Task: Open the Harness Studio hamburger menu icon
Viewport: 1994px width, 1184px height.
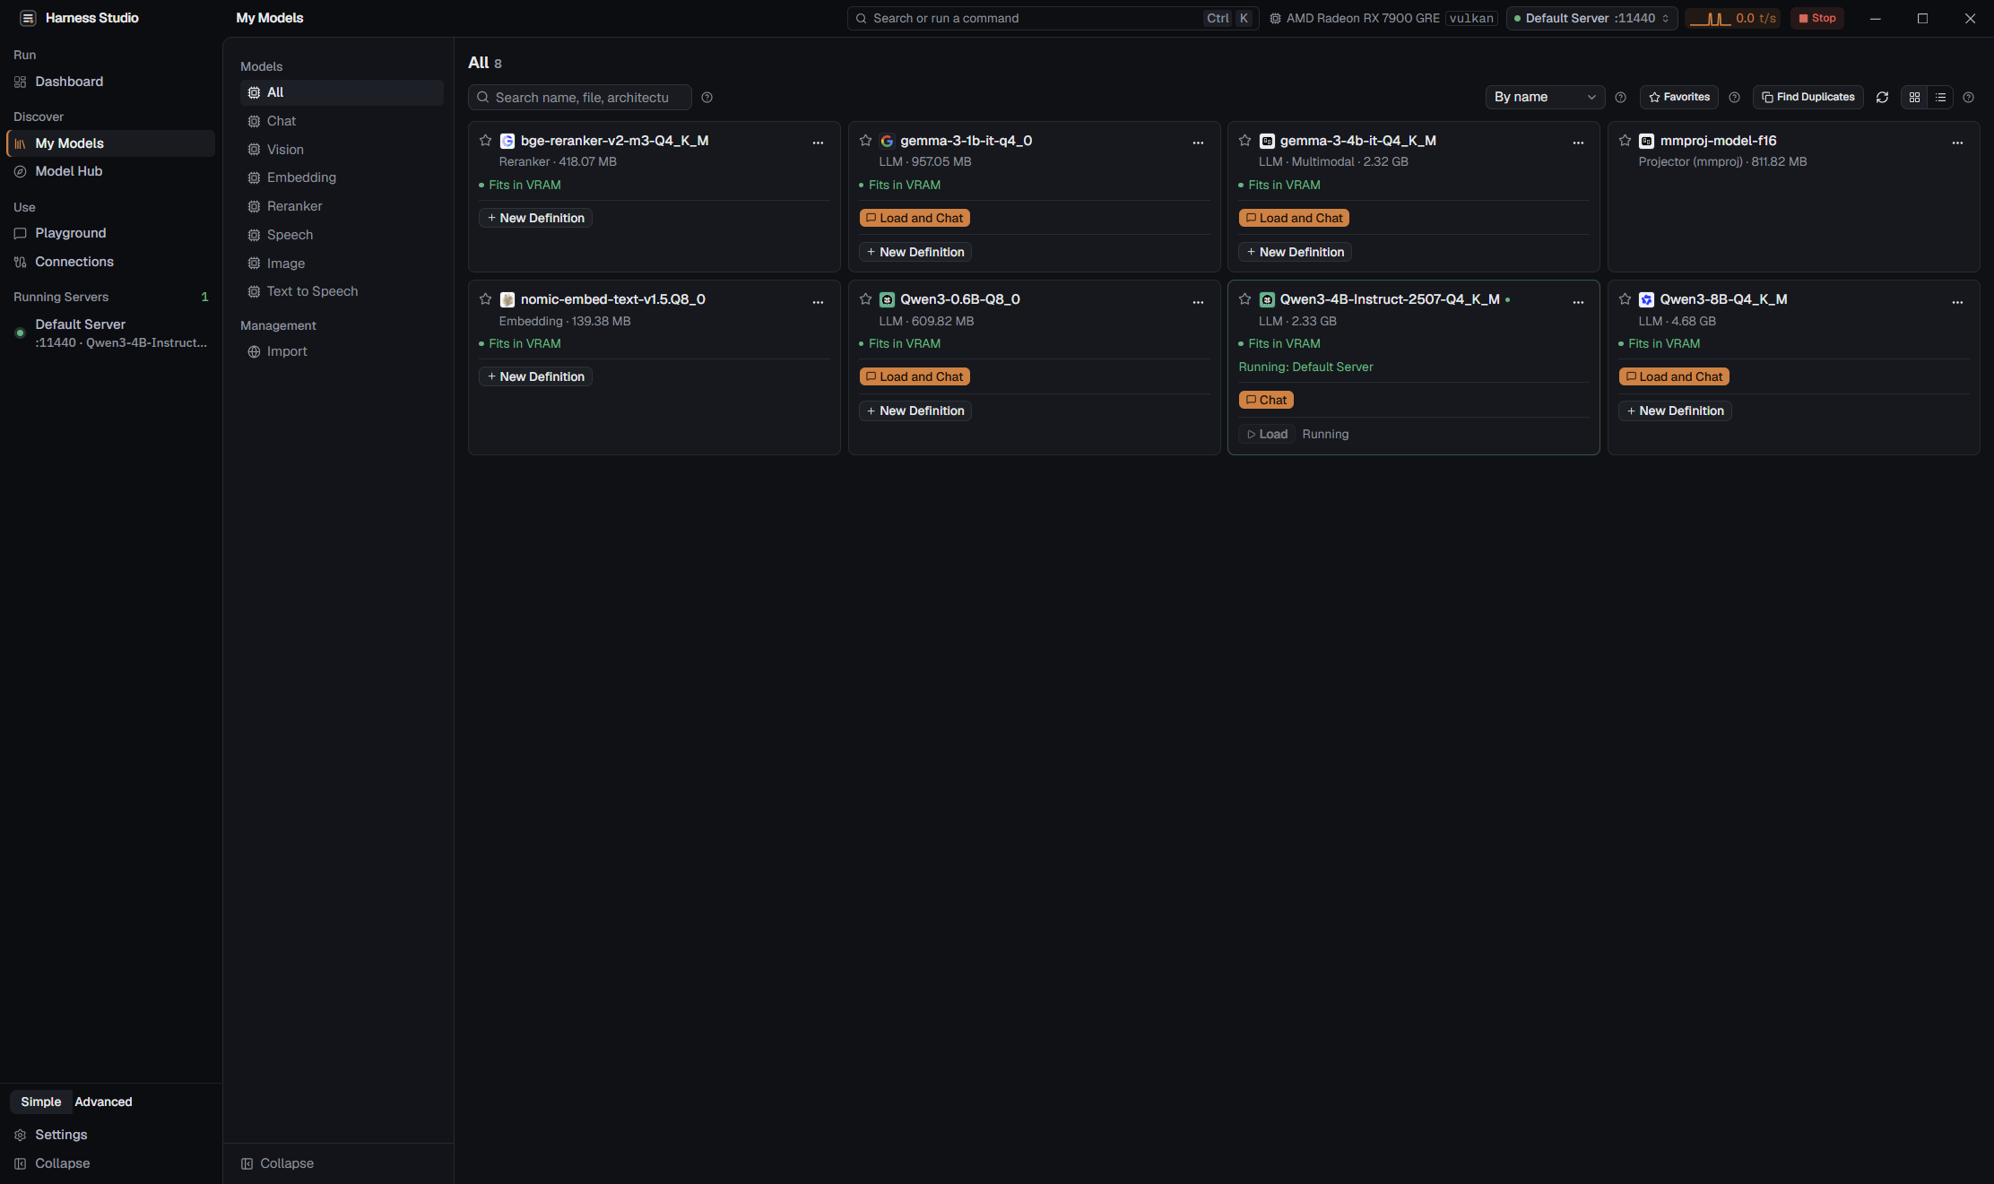Action: [28, 18]
